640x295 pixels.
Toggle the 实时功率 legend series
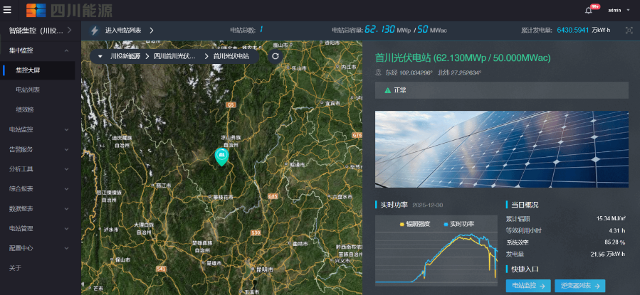click(457, 224)
